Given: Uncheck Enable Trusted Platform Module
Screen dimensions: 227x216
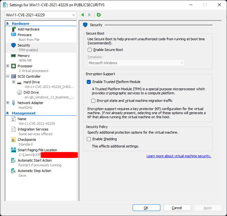Looking at the screenshot, I should pos(89,82).
